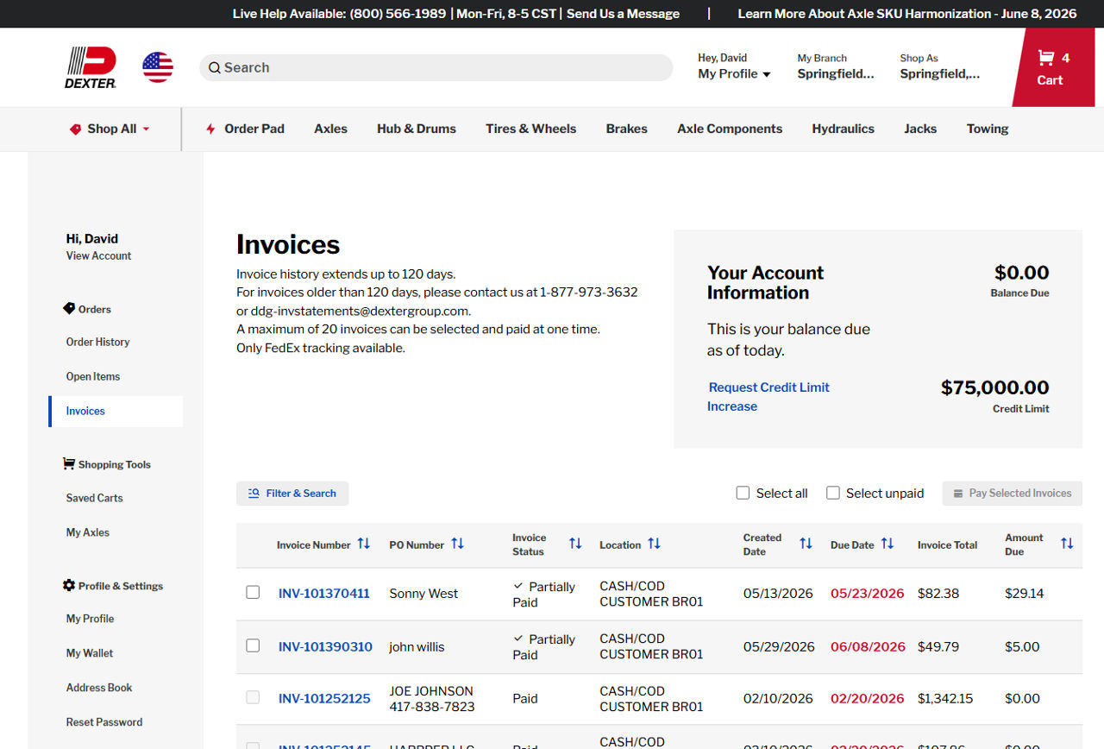Sort by PO Number arrows
1104x749 pixels.
click(458, 544)
